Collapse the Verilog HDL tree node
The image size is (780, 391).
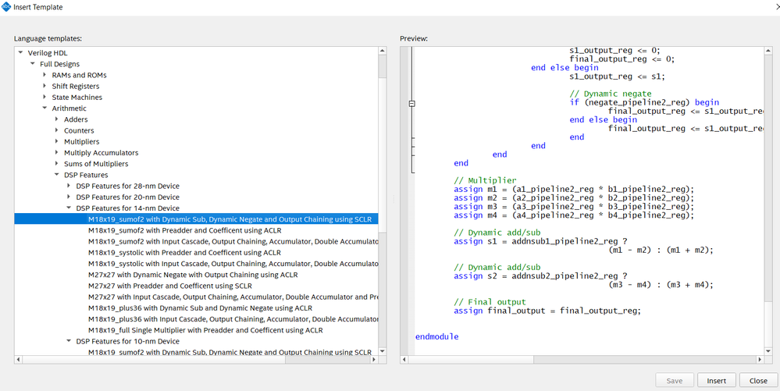(21, 53)
